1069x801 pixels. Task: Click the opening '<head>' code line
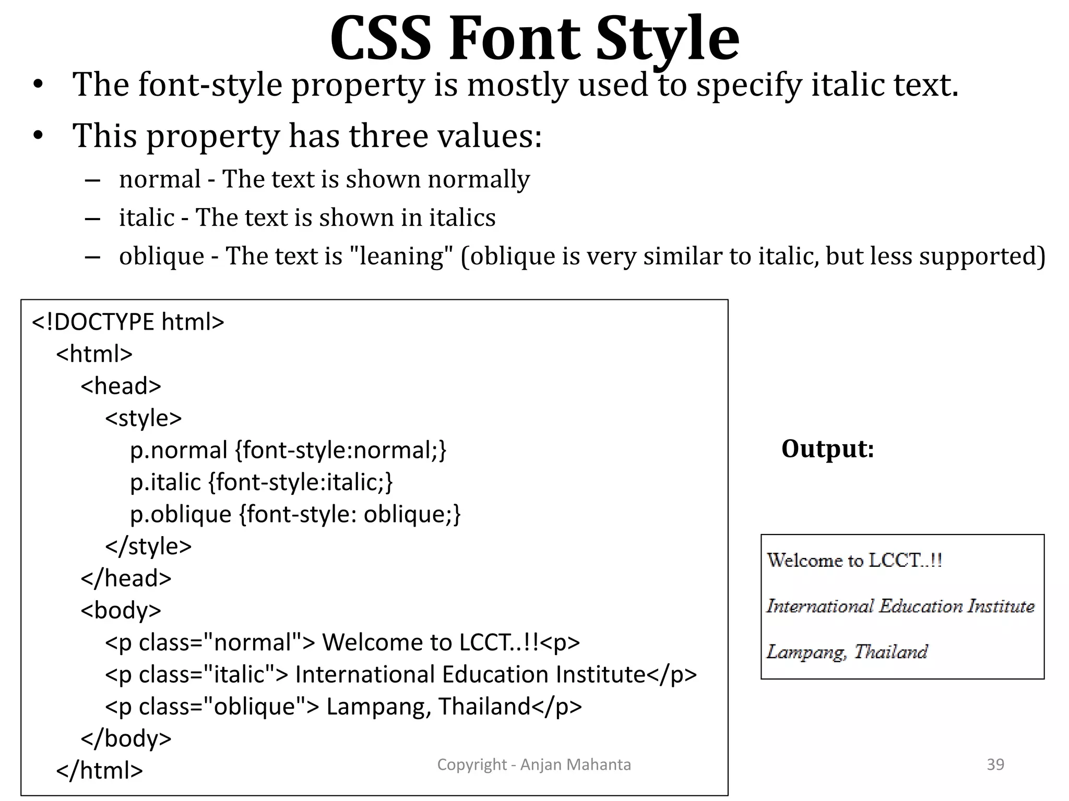(x=121, y=386)
